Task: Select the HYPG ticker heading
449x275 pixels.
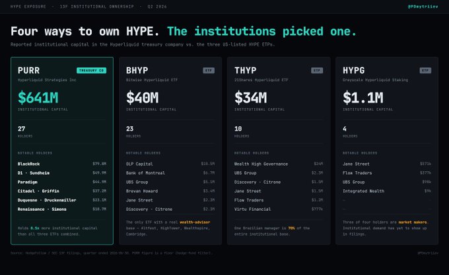Action: 354,71
